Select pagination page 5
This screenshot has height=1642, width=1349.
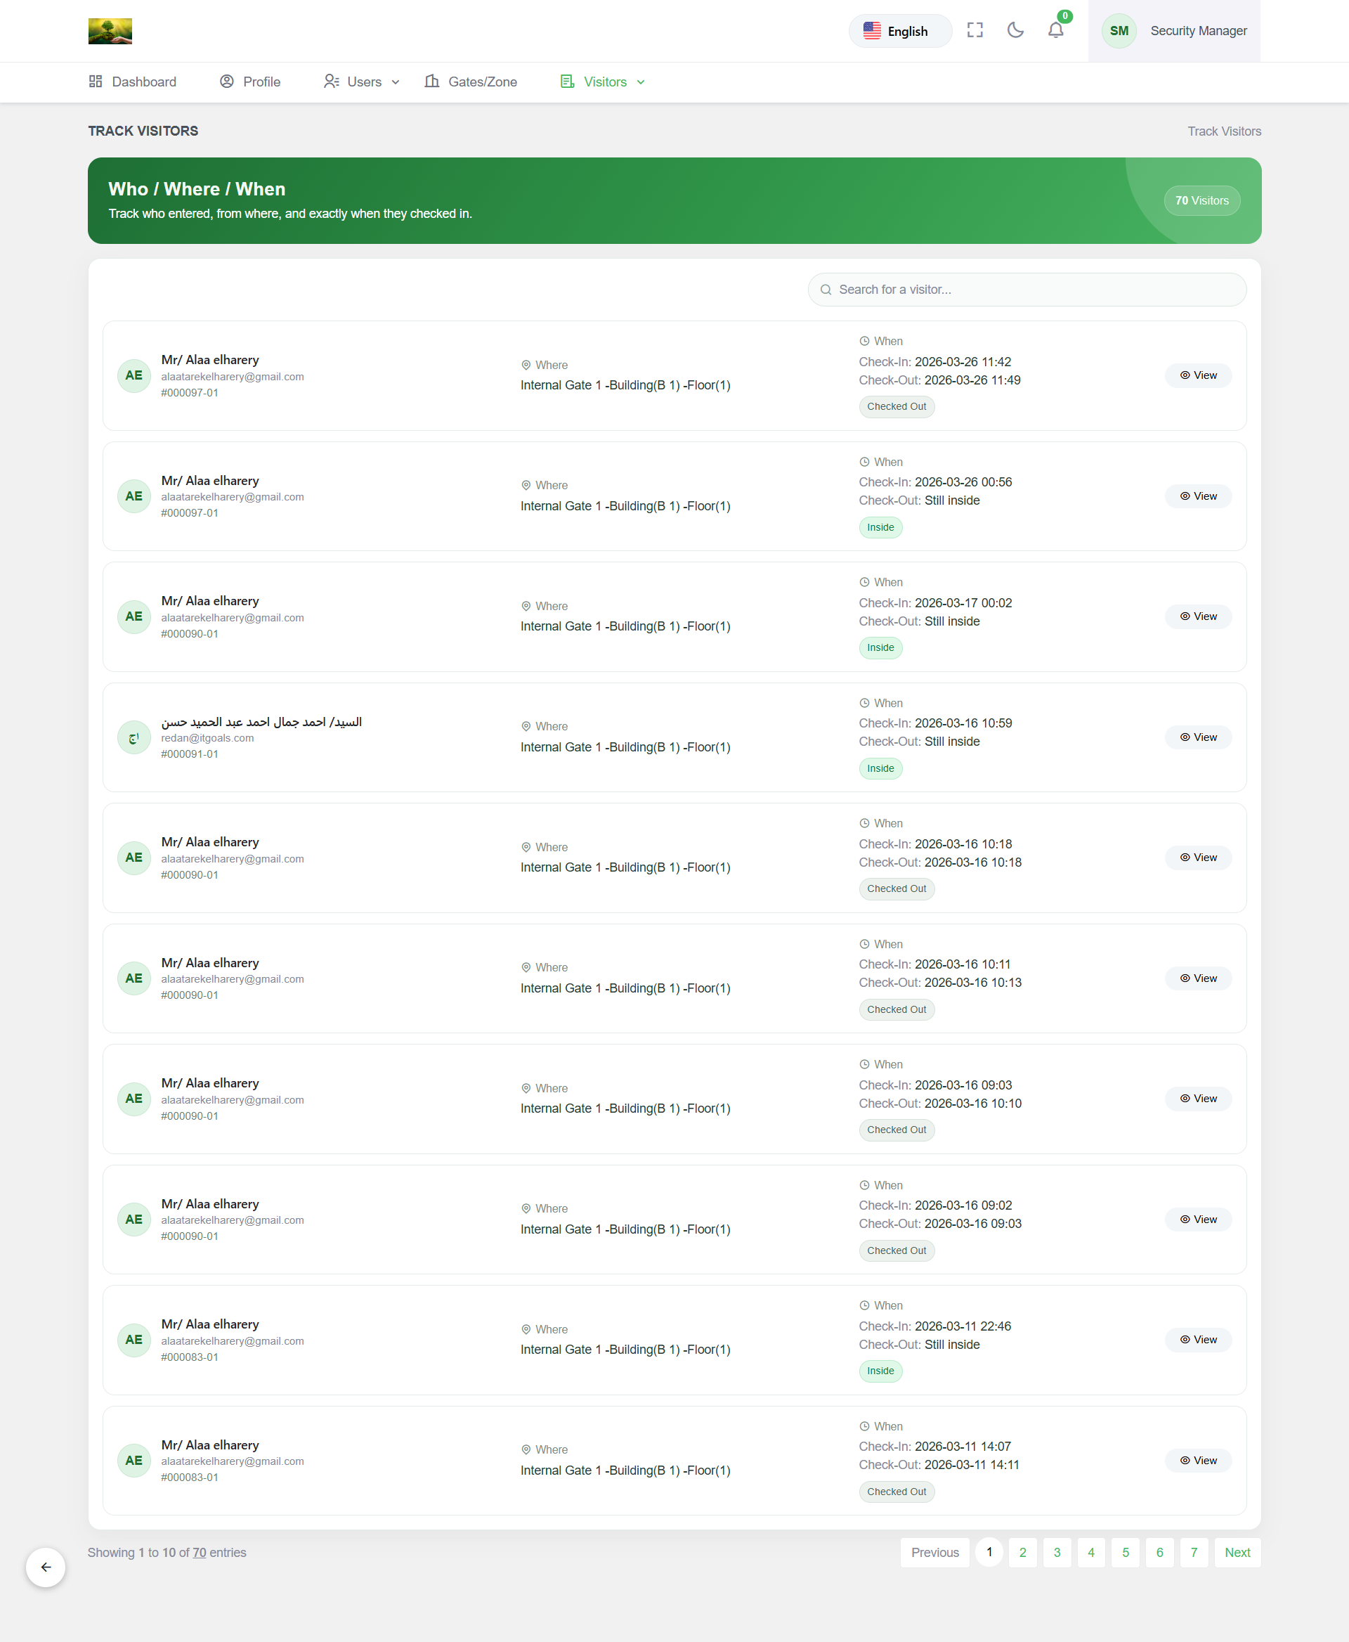click(1125, 1553)
